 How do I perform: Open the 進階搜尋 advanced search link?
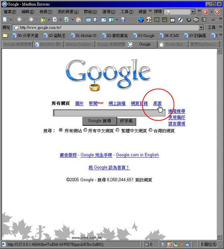tap(177, 111)
